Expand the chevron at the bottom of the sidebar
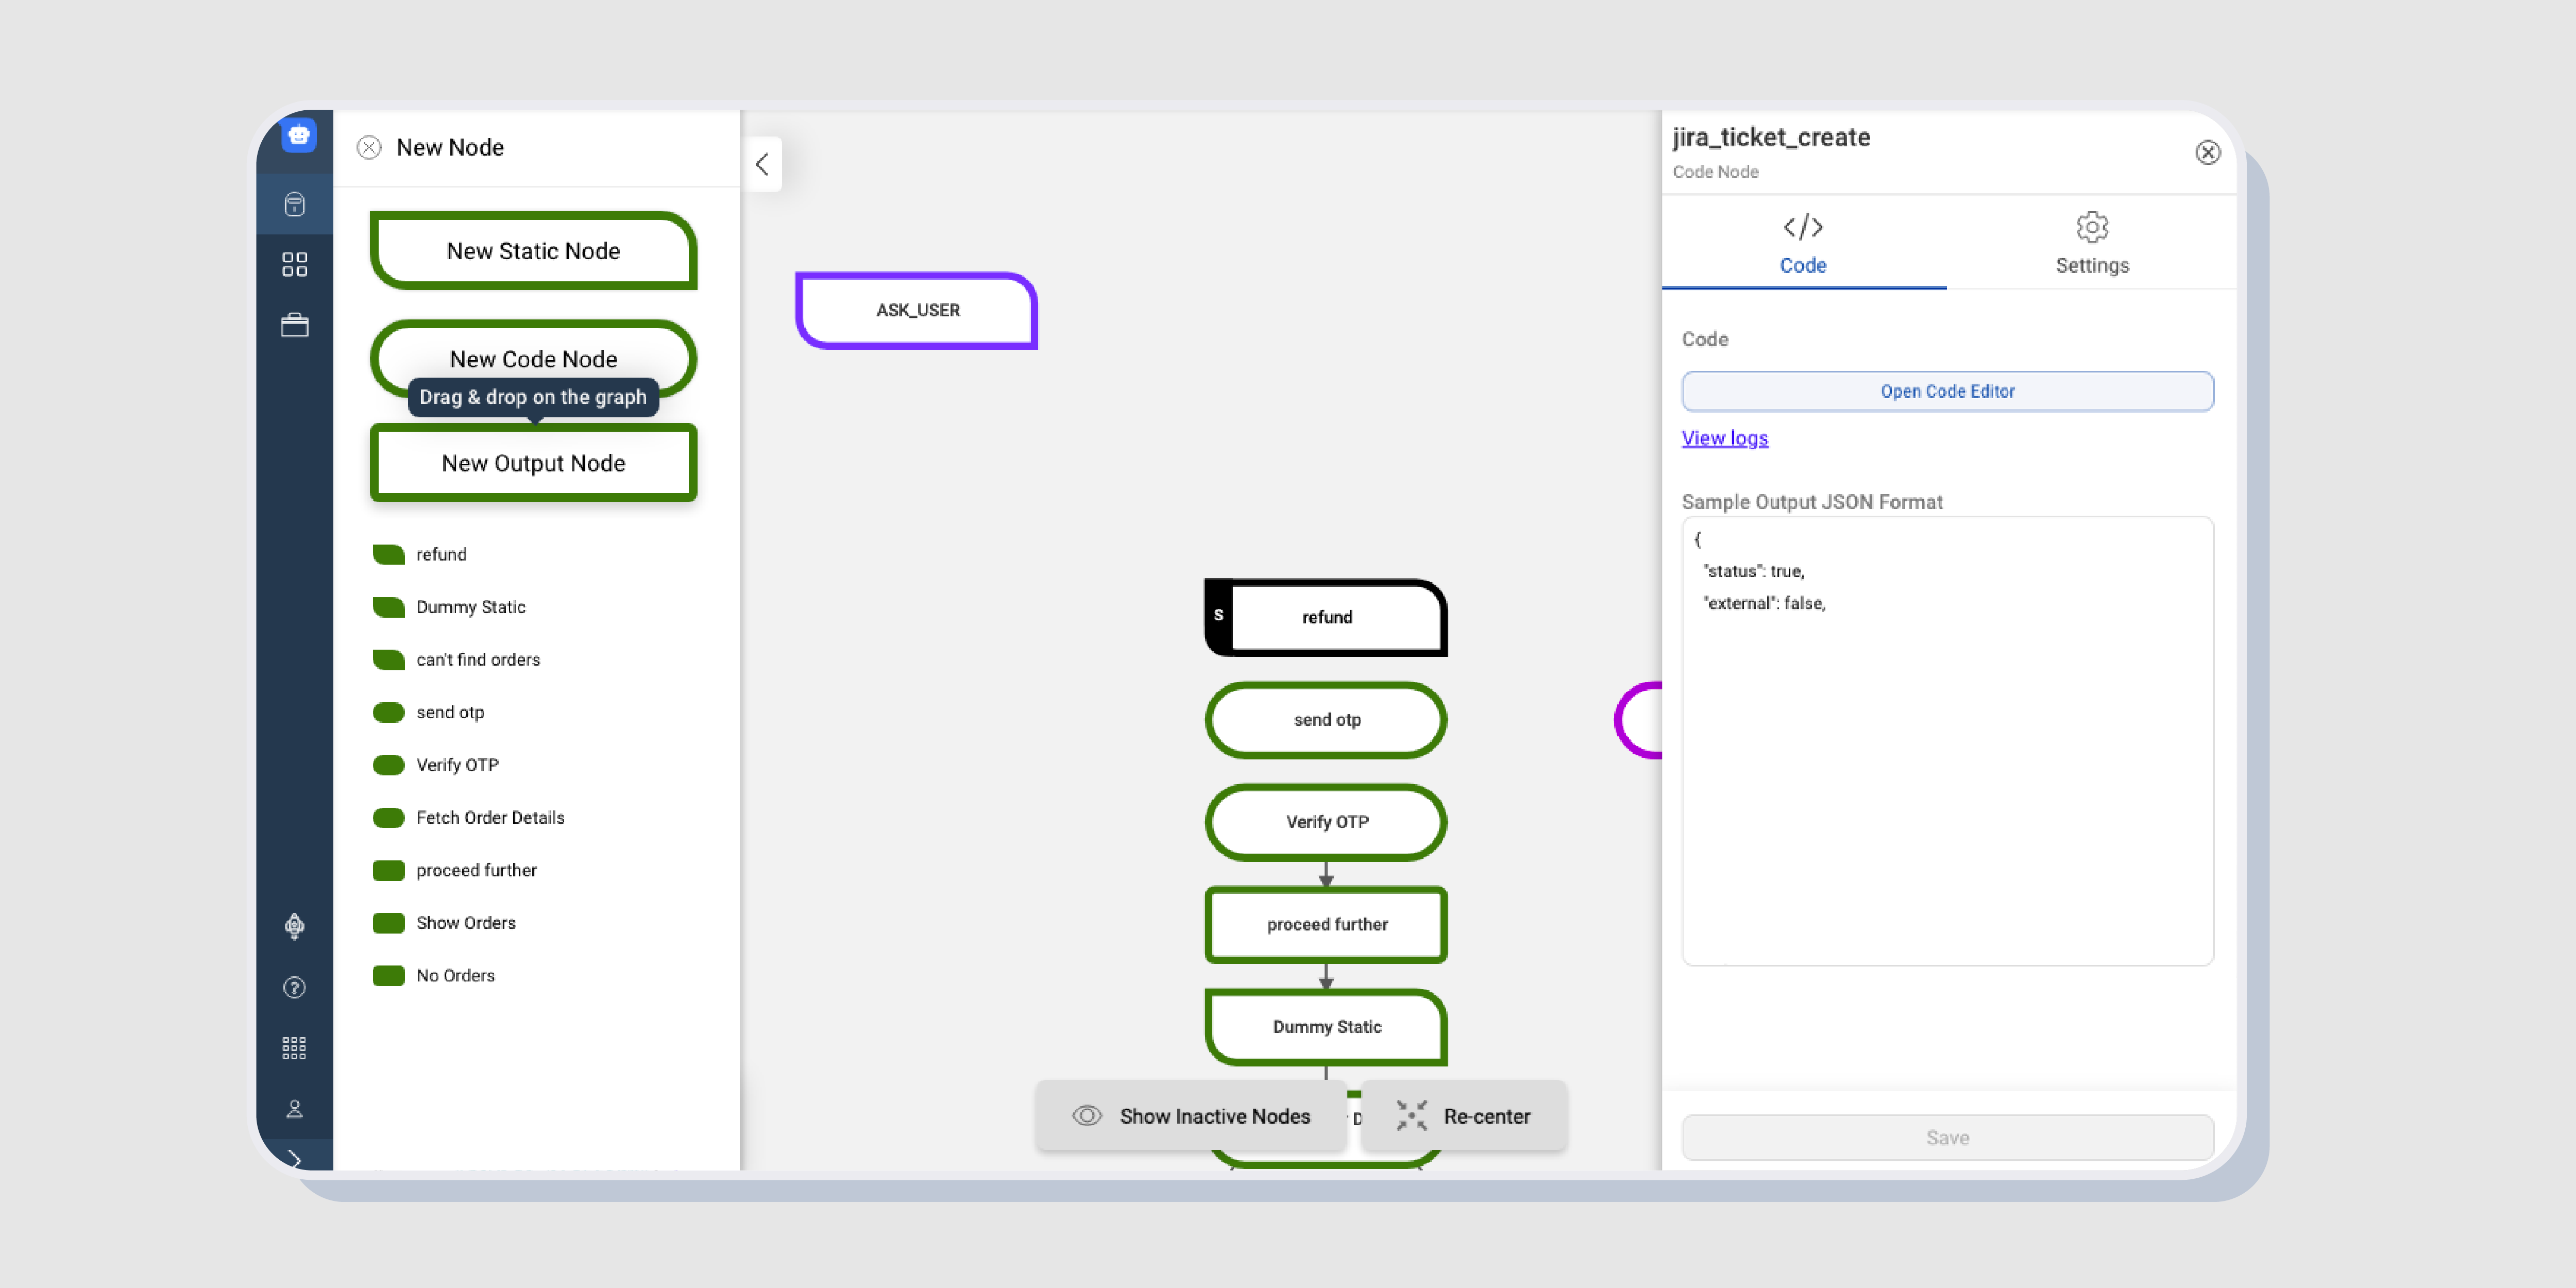 [x=295, y=1160]
